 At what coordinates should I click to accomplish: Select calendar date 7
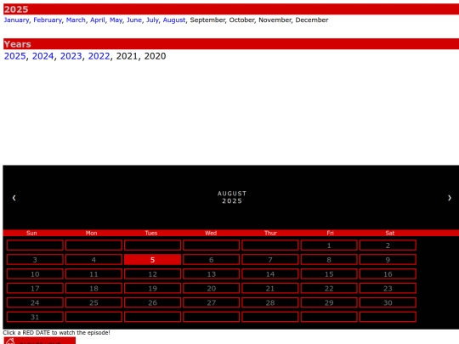(270, 260)
